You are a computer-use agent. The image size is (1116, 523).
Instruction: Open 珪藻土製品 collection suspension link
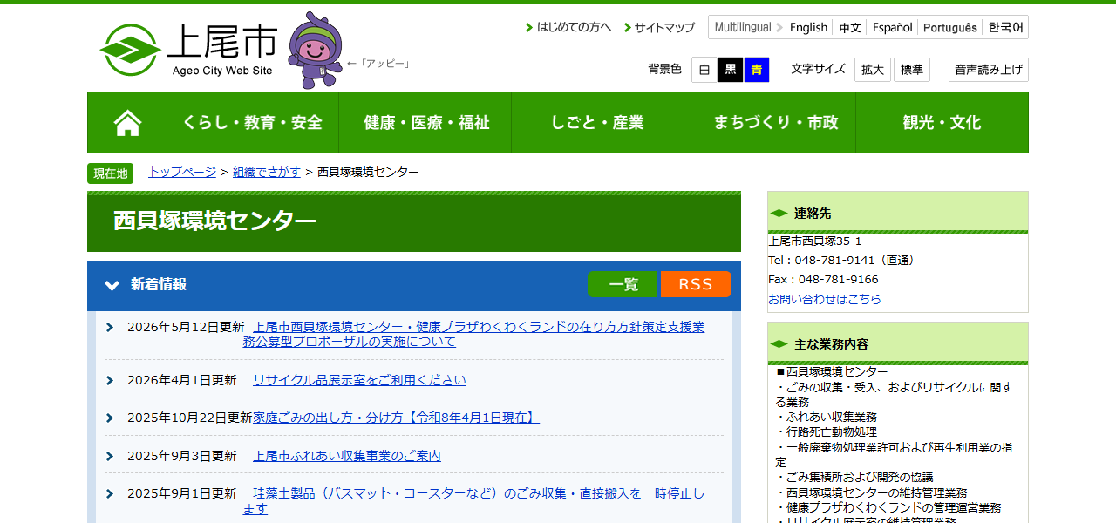(x=473, y=501)
